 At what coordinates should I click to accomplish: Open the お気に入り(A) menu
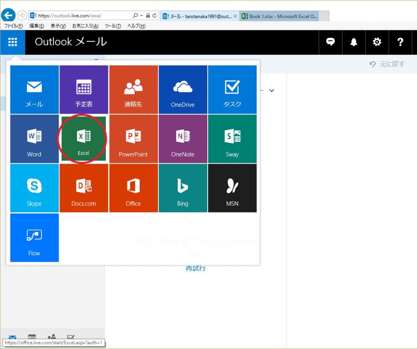pyautogui.click(x=85, y=26)
